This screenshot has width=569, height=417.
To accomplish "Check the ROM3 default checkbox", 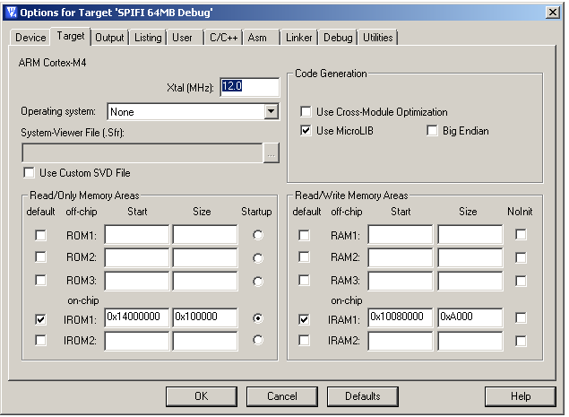I will [x=40, y=280].
